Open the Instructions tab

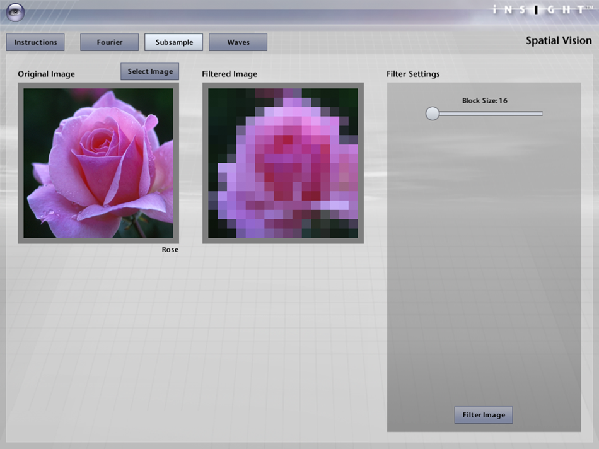click(x=35, y=42)
